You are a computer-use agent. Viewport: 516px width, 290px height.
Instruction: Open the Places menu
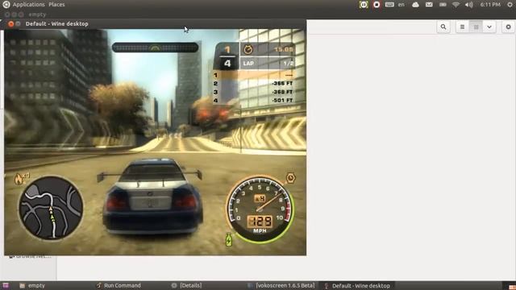56,5
